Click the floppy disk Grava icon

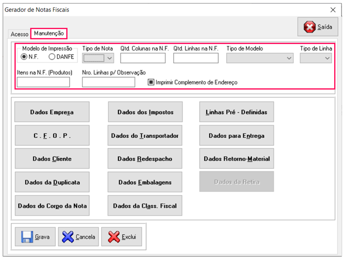(x=27, y=237)
